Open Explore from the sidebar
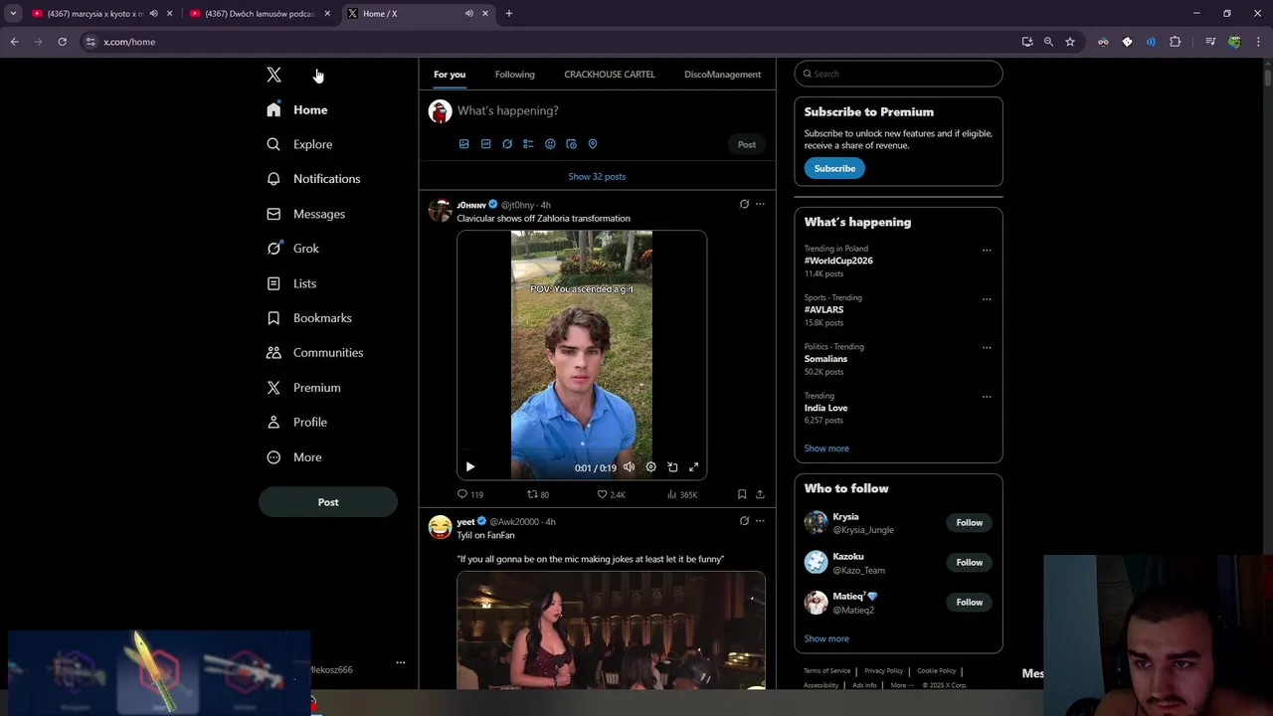The width and height of the screenshot is (1273, 716). click(x=299, y=144)
